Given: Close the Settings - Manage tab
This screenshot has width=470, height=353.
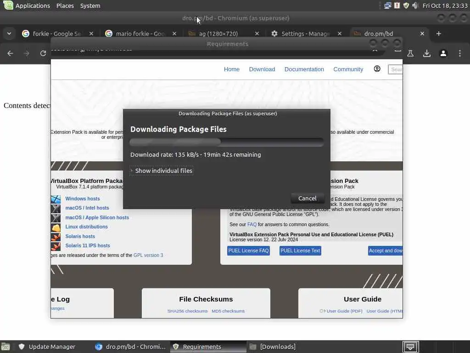Looking at the screenshot, I should (340, 34).
